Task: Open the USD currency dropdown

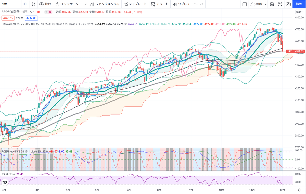Action: (x=299, y=12)
